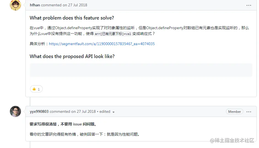Click the inline code snippet arr[...]=val

[113, 34]
